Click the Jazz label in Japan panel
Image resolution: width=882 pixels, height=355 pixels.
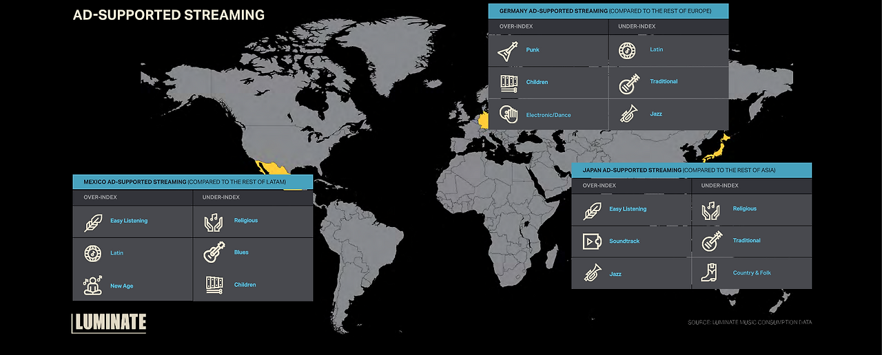615,274
